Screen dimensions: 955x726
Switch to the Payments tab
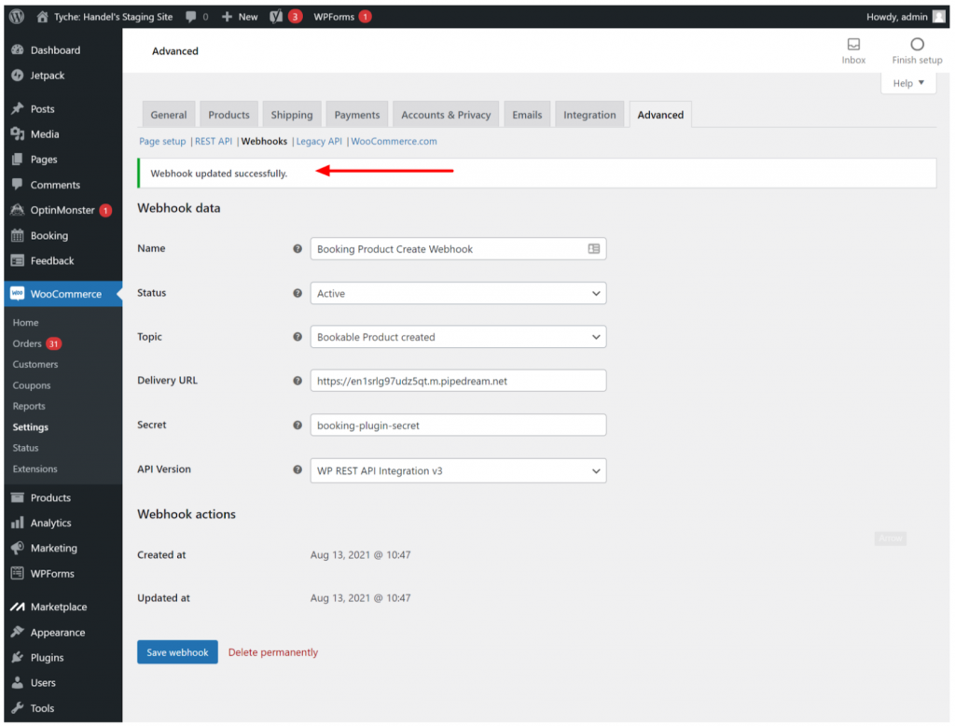pos(356,114)
